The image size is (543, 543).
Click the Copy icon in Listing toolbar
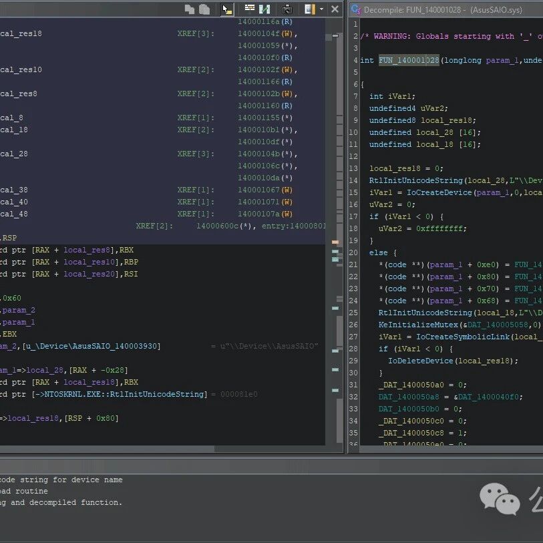point(190,9)
